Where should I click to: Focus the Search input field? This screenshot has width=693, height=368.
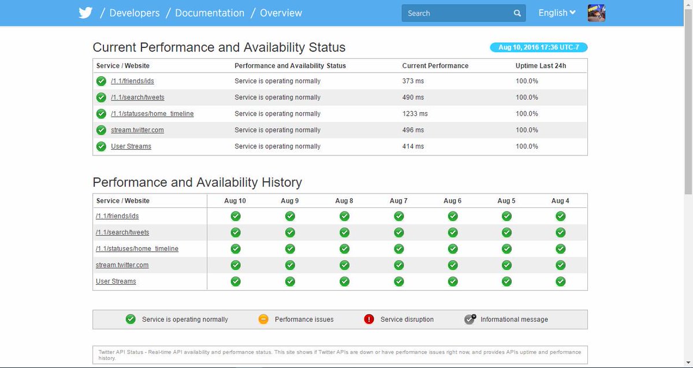(x=456, y=13)
